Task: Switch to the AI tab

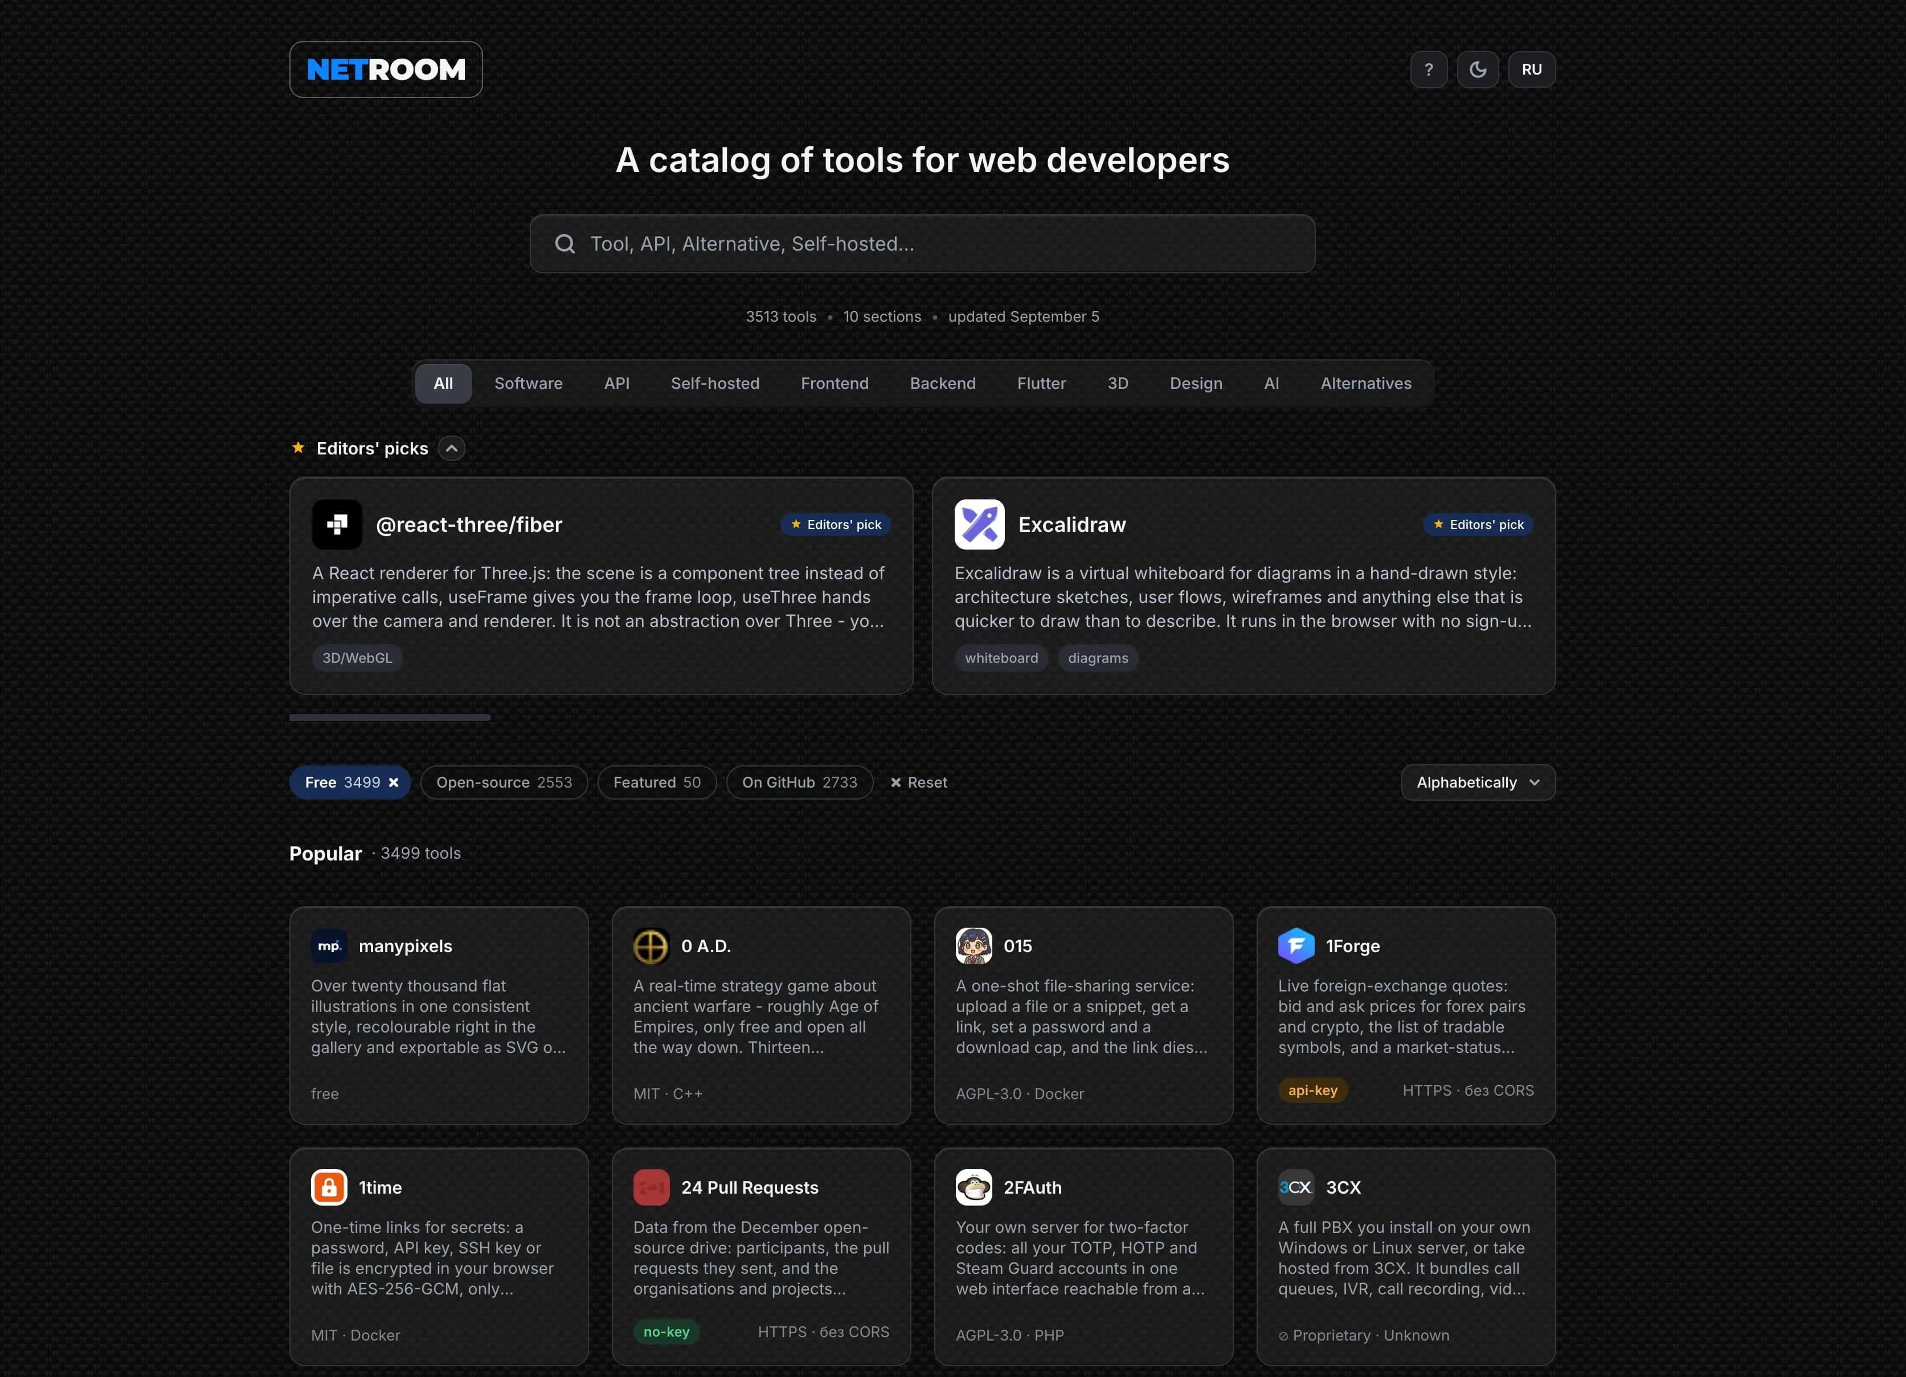Action: (x=1271, y=383)
